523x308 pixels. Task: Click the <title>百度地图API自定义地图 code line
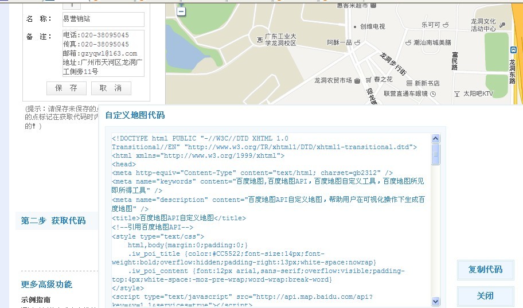point(179,218)
